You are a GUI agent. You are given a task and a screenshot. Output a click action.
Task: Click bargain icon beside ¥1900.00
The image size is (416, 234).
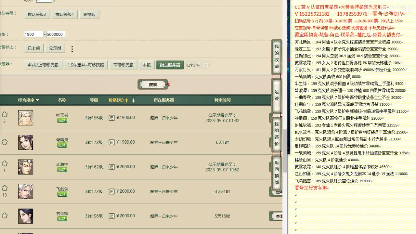111,118
